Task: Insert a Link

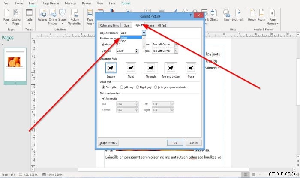Action: (227, 15)
